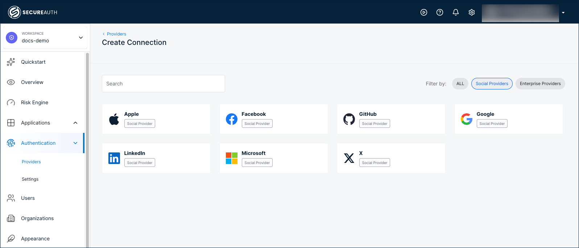Enable the Social Providers filter
The height and width of the screenshot is (248, 579).
tap(492, 83)
